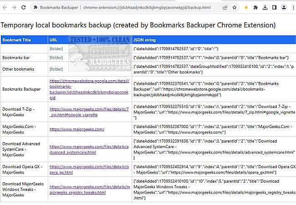Viewport: 296px width, 205px height.
Task: Click the browser Back arrow
Action: (5, 8)
